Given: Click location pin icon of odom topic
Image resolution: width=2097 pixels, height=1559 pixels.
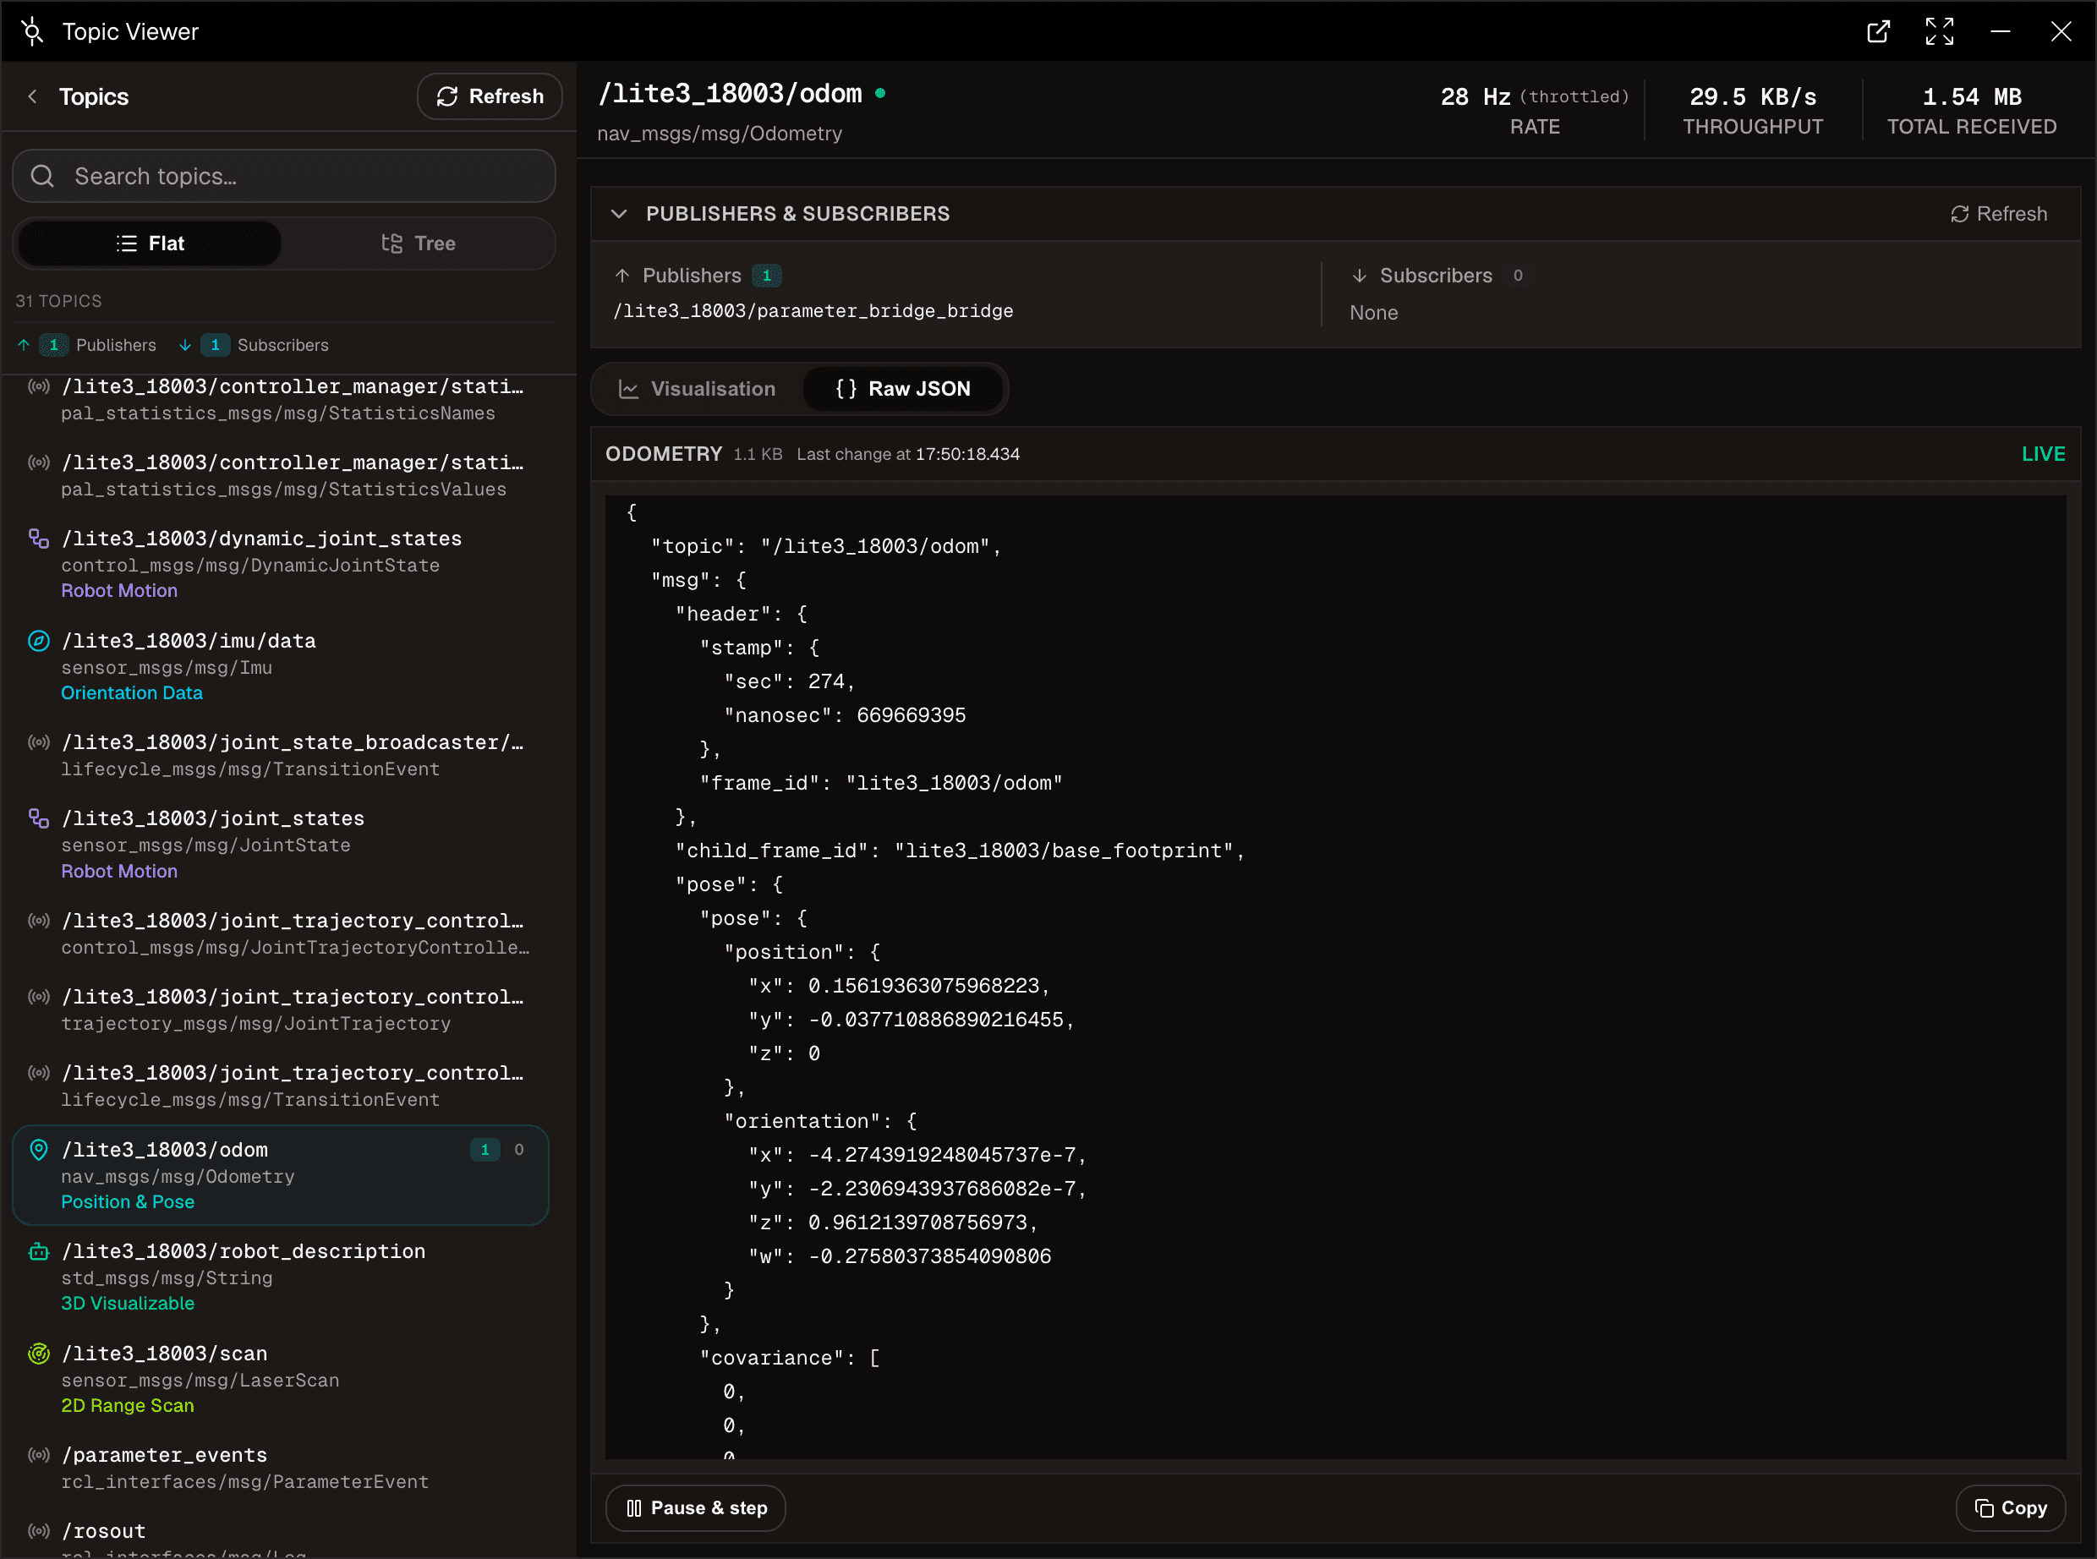Looking at the screenshot, I should [x=39, y=1151].
